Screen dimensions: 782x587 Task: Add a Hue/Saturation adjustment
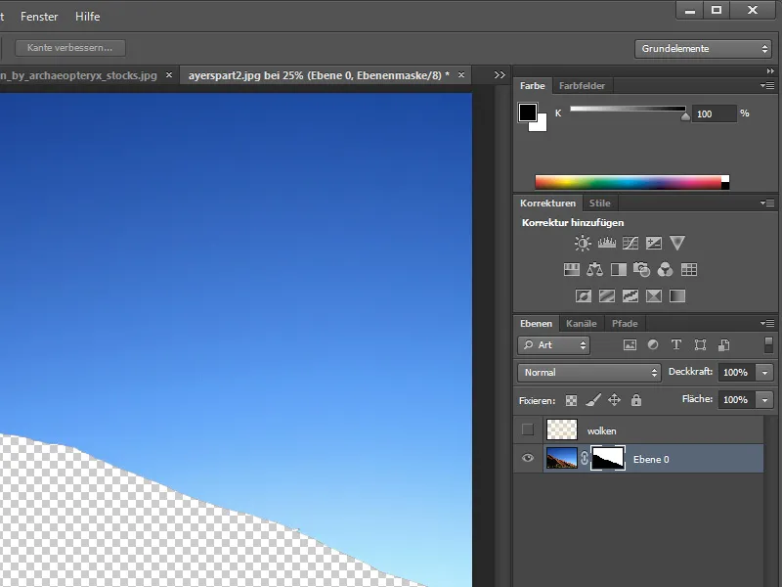tap(571, 270)
